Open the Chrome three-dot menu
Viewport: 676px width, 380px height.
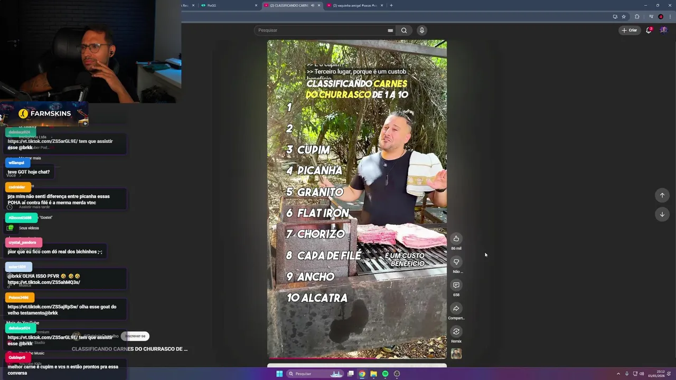(669, 16)
